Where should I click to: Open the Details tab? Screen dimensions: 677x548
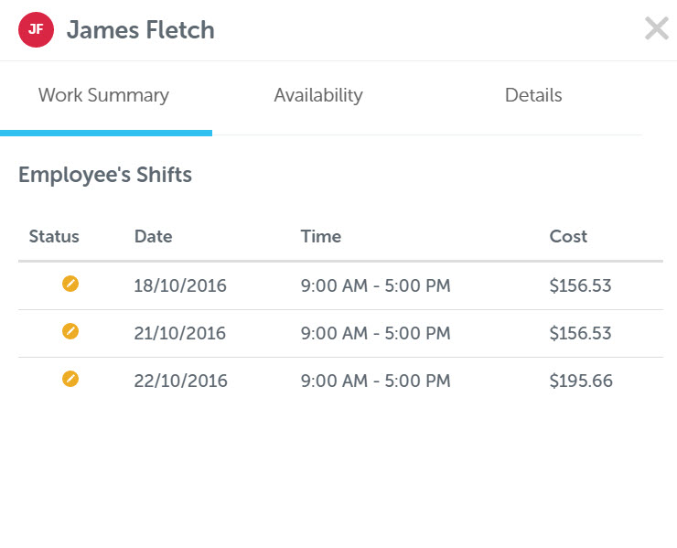tap(533, 95)
